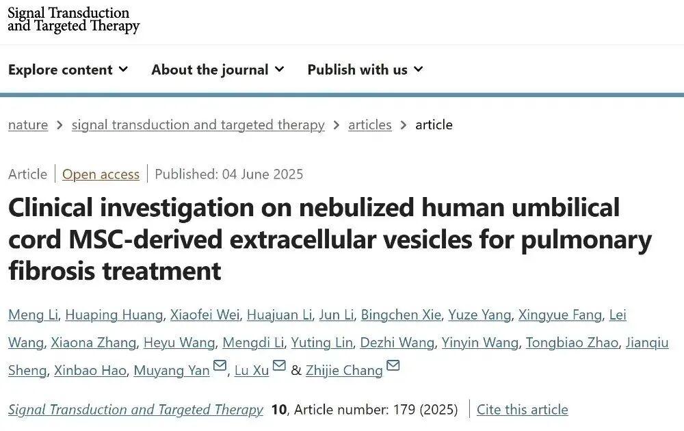Click the Signal Transduction and Targeted Therapy logo
The image size is (684, 431).
coord(73,20)
